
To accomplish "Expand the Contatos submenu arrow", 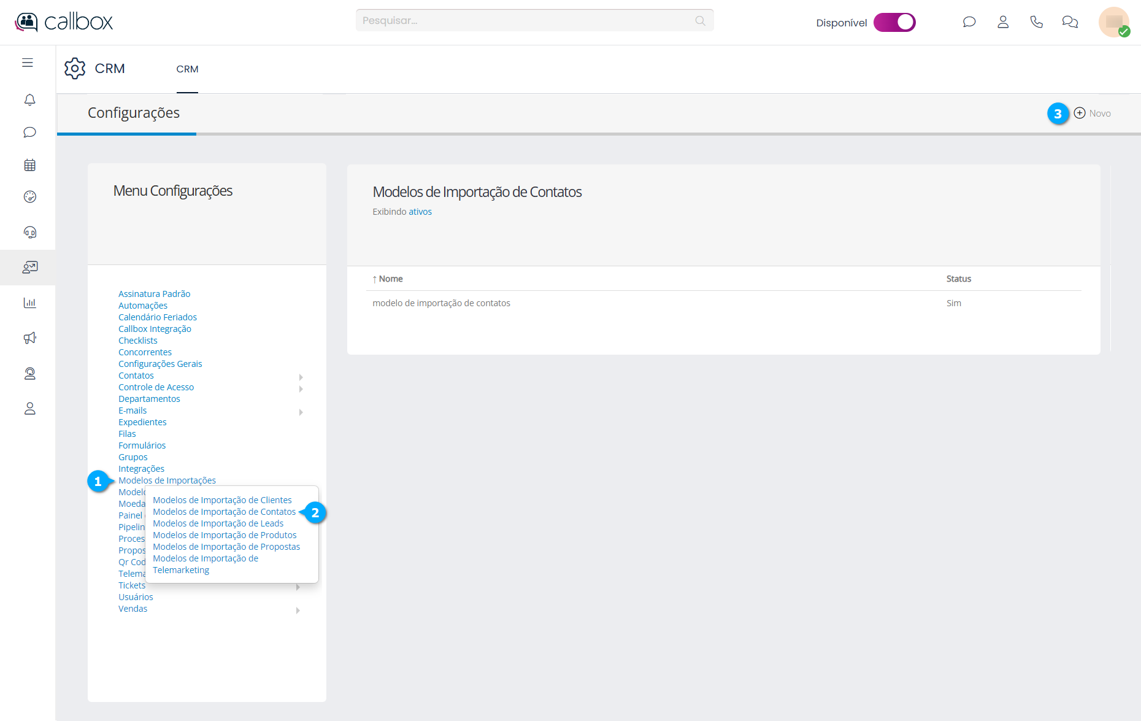I will click(301, 377).
